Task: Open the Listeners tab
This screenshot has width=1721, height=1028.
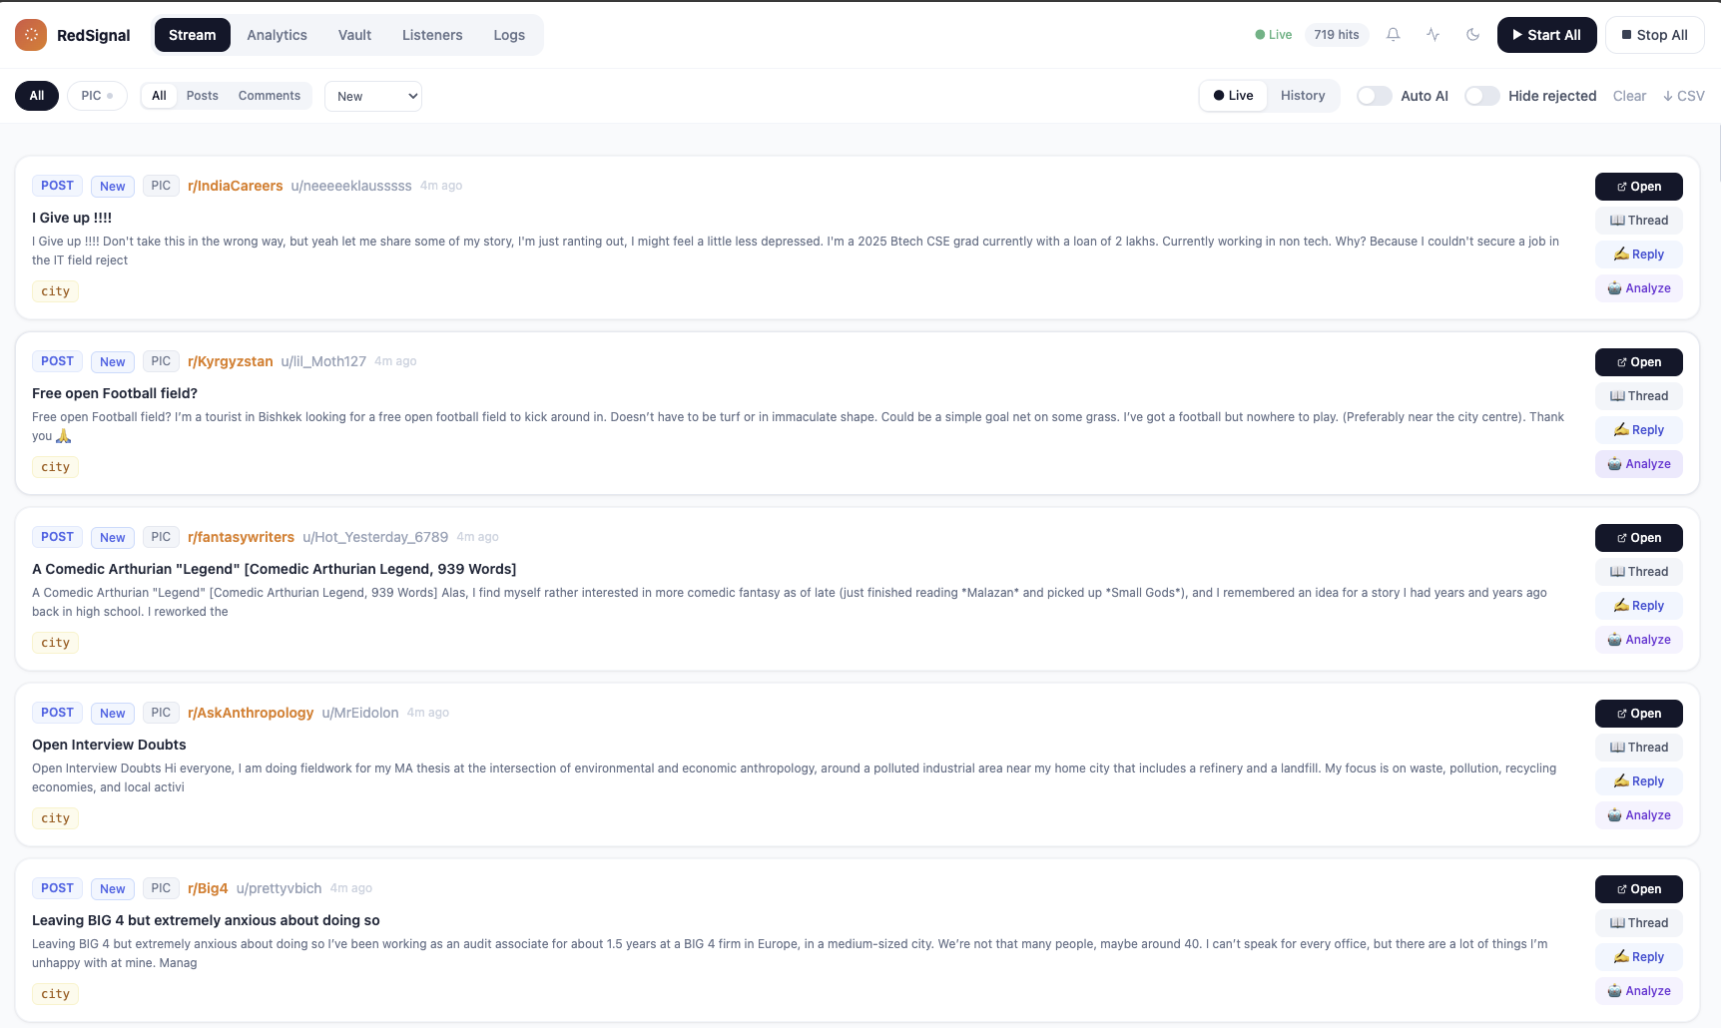Action: pyautogui.click(x=432, y=35)
